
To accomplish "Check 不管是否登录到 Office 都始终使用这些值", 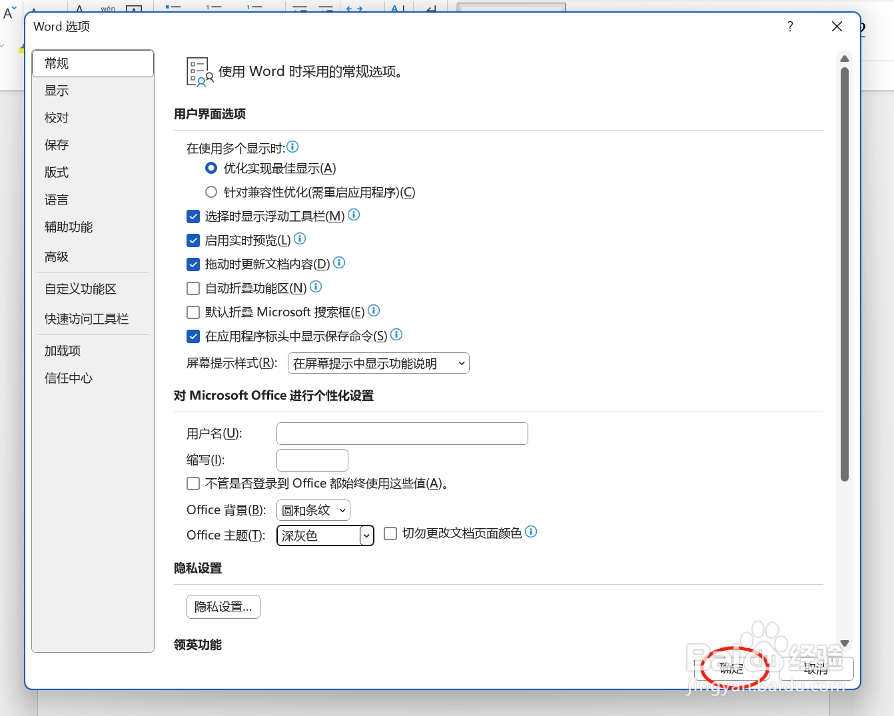I will (x=193, y=484).
